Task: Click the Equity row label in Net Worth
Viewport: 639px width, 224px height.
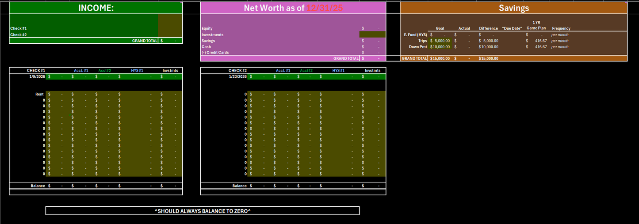Action: click(207, 28)
